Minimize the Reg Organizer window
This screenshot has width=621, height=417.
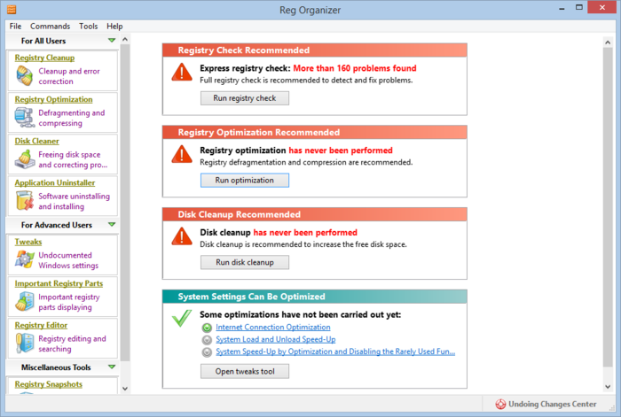(562, 7)
